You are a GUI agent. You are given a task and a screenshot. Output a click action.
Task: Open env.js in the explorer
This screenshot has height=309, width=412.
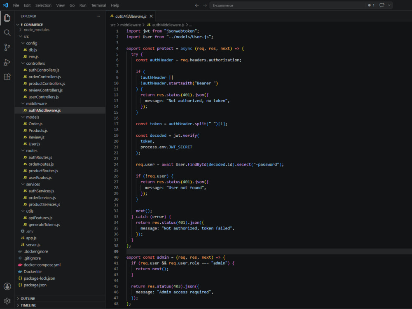click(x=33, y=56)
